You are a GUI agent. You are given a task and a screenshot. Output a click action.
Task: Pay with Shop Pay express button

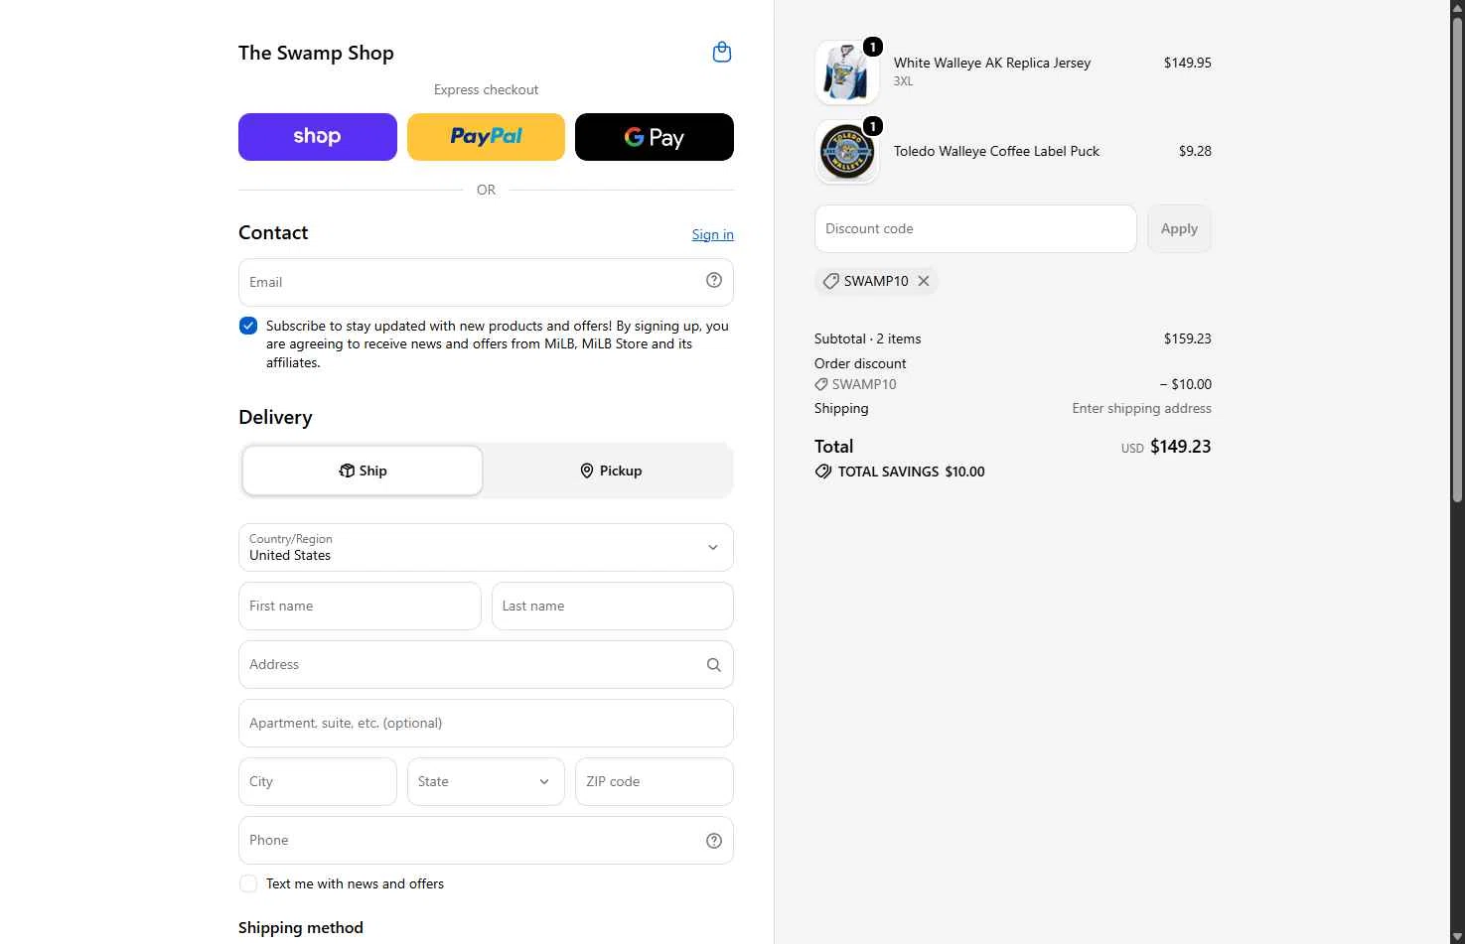pyautogui.click(x=318, y=137)
